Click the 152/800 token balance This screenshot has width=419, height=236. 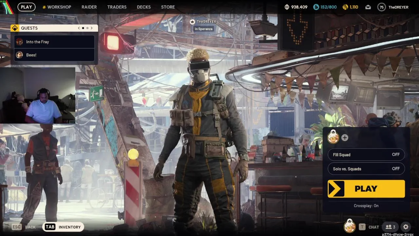coord(329,7)
